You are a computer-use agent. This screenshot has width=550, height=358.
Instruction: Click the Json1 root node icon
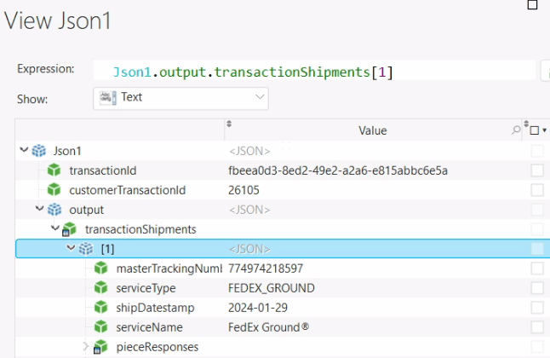pos(39,151)
